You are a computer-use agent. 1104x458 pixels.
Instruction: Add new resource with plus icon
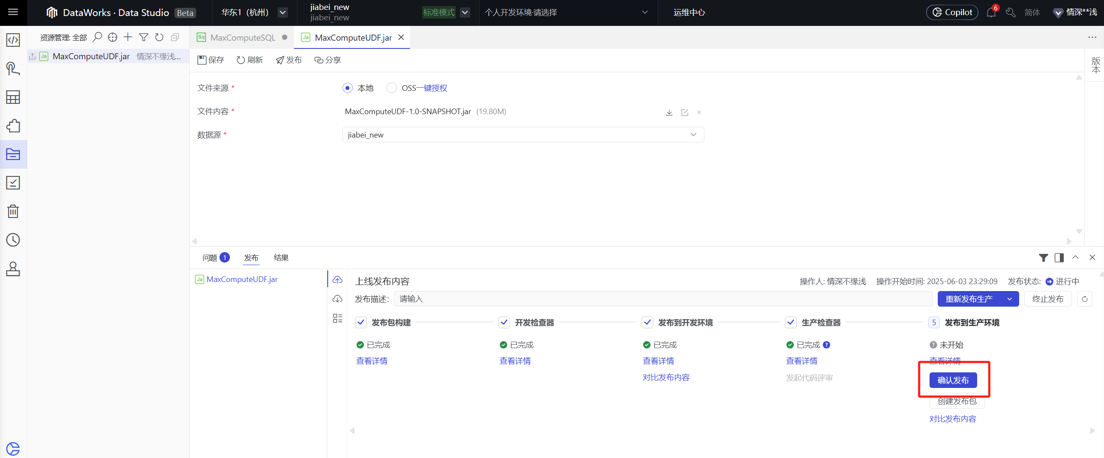[128, 37]
